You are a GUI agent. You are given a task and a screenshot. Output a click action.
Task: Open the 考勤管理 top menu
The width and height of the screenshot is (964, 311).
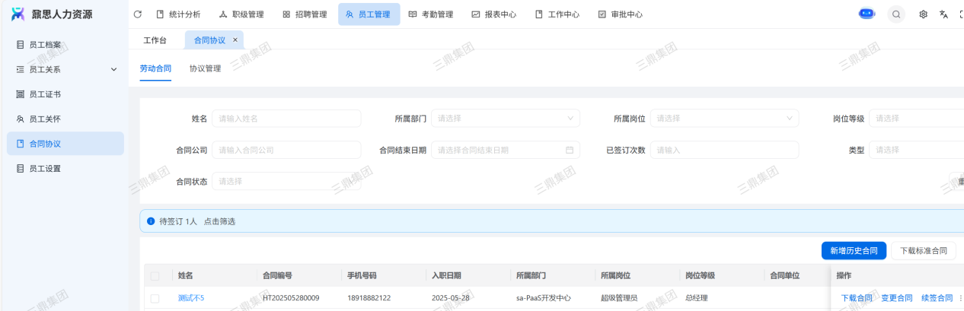click(x=430, y=14)
